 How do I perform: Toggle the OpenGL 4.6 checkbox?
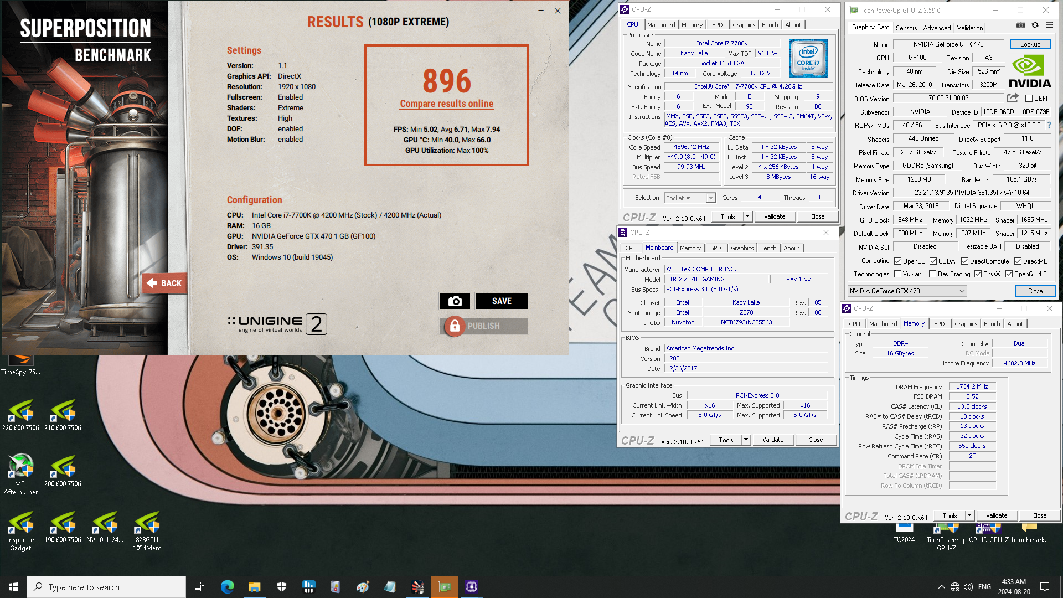click(1009, 274)
